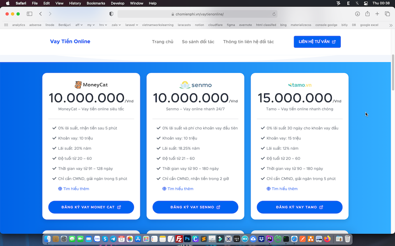Show the tab overview

pos(387,14)
